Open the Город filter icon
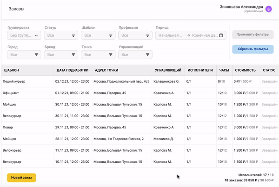 (36, 54)
